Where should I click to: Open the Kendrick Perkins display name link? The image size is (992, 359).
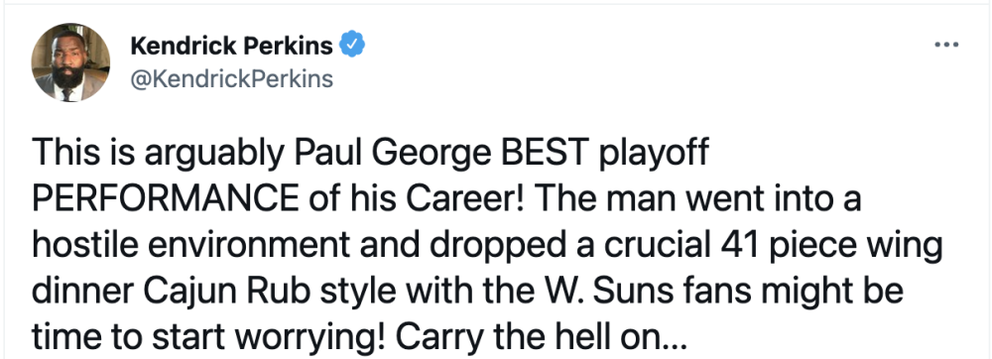point(231,46)
